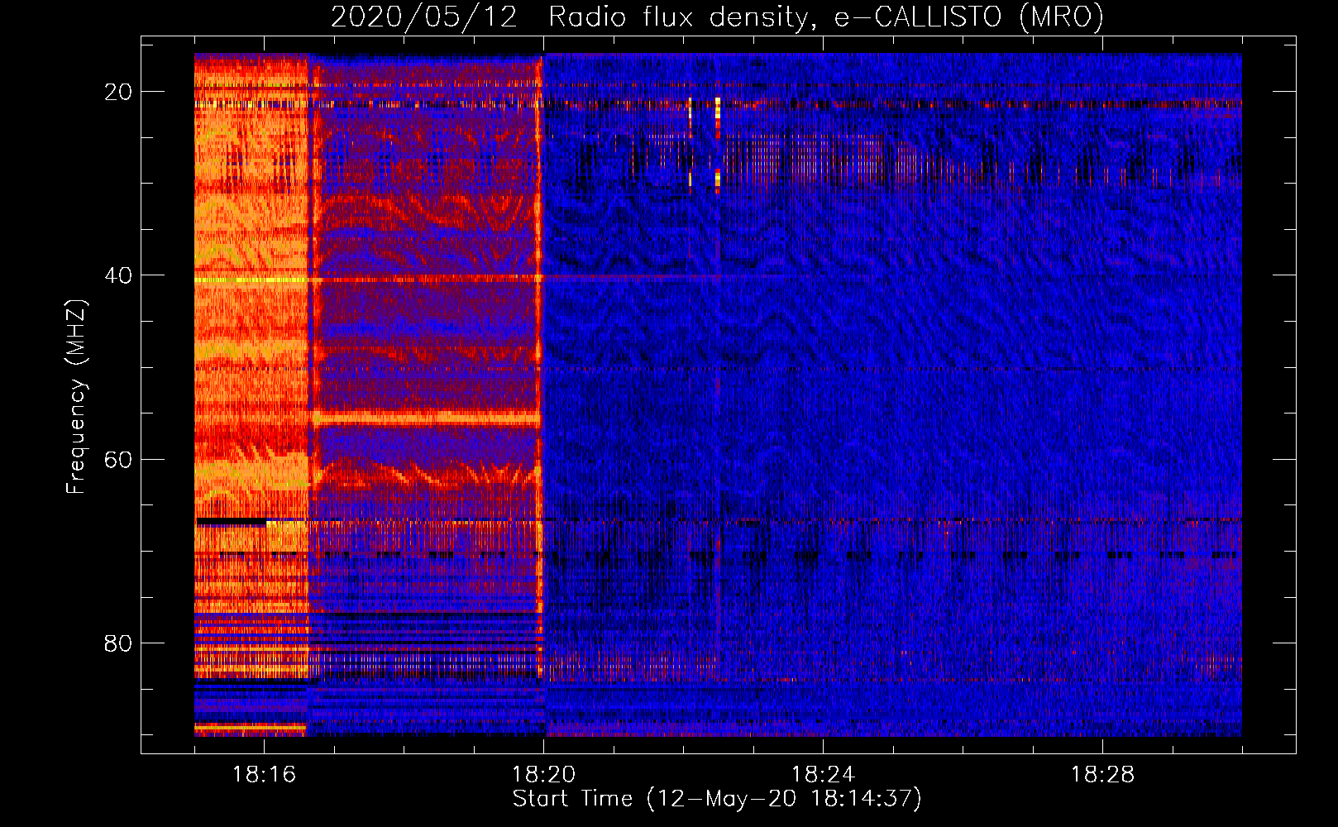Click the frequency tick label '40'
1338x827 pixels.
pos(118,275)
